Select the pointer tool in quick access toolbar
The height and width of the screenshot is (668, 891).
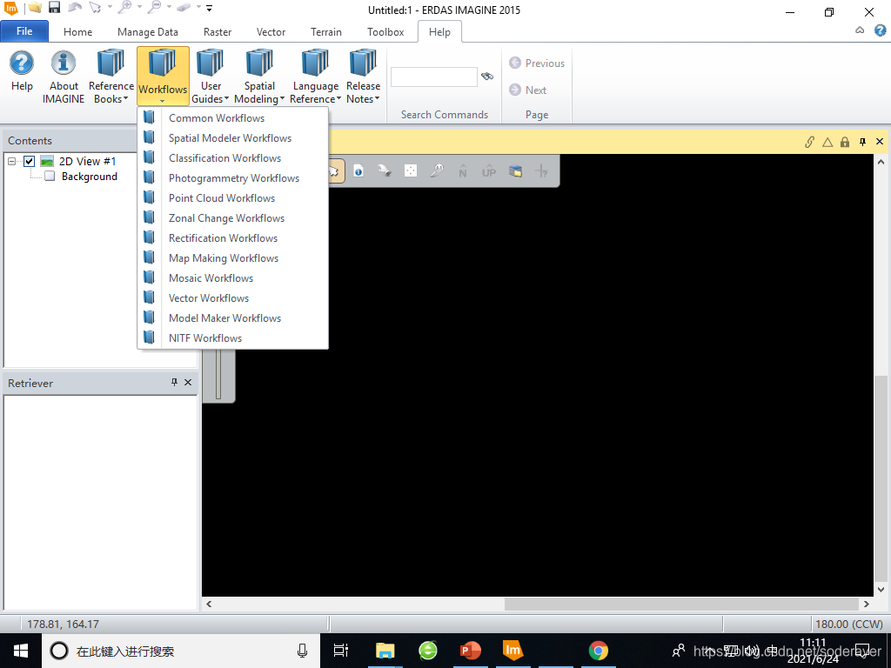coord(95,8)
